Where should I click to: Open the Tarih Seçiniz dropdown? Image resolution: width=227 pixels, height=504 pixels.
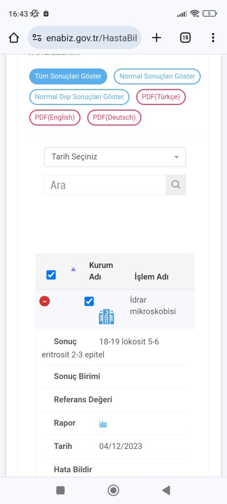115,157
